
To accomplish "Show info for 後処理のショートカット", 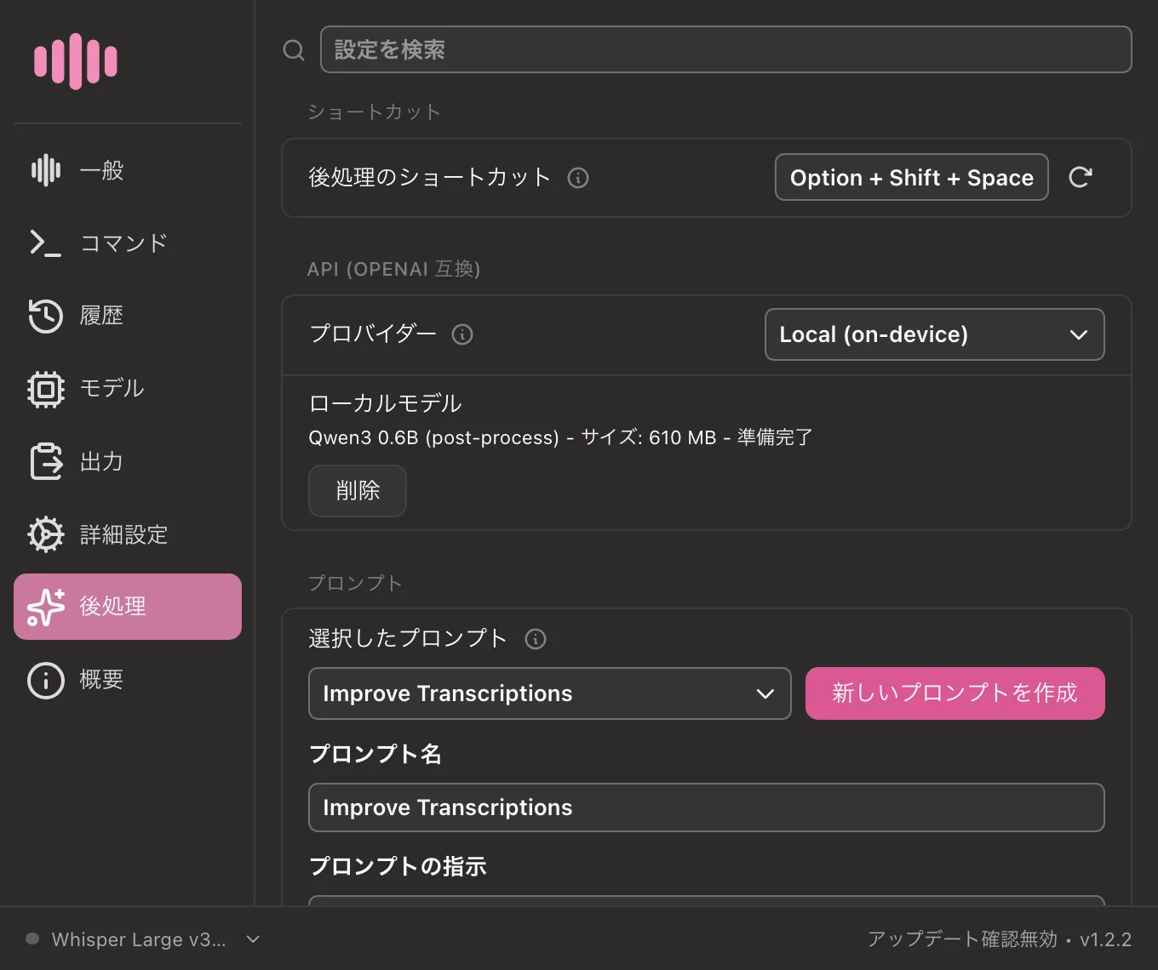I will (578, 178).
